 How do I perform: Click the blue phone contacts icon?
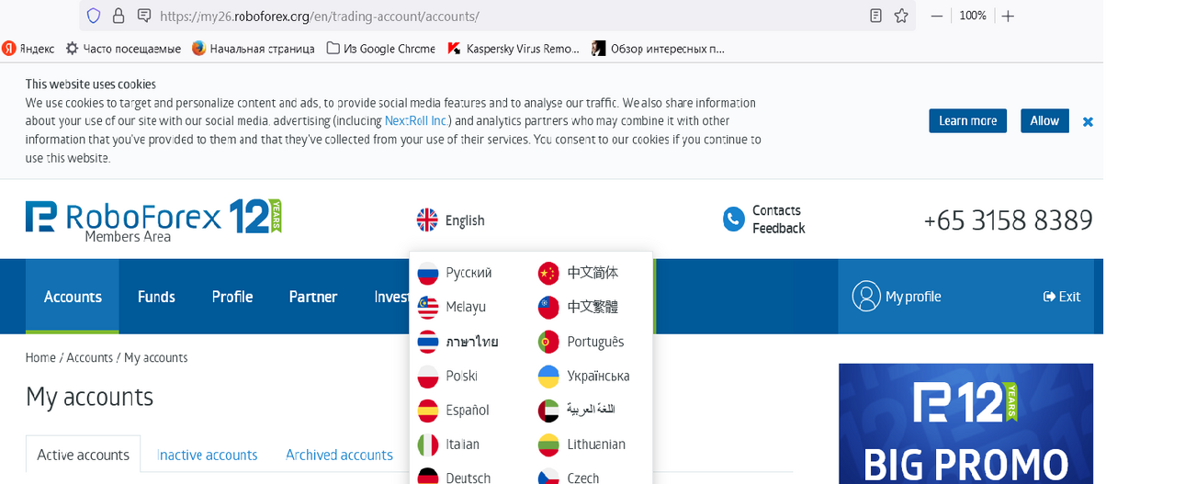[x=733, y=219]
